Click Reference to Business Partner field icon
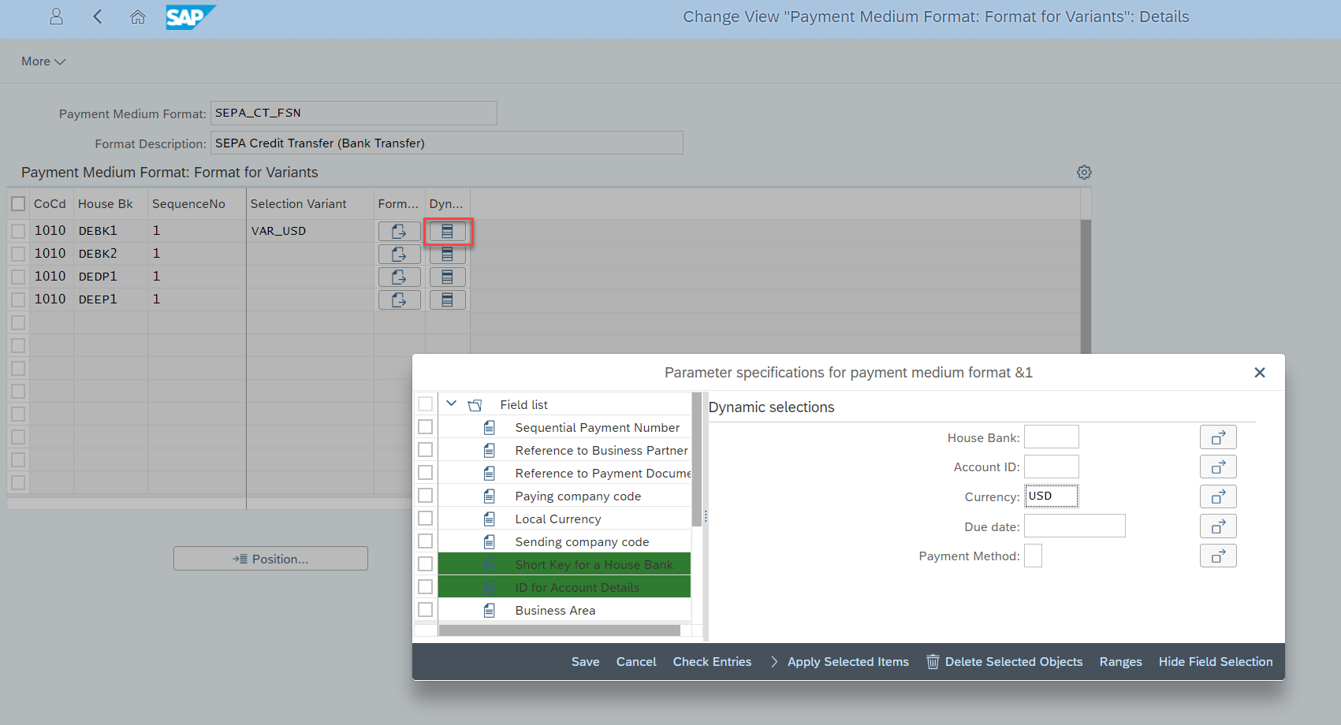The image size is (1341, 725). click(x=490, y=451)
